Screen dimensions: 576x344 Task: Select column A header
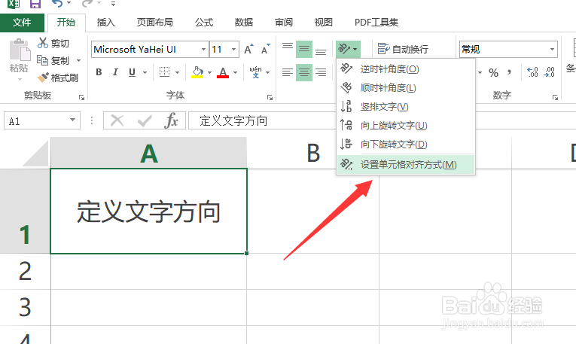tap(149, 154)
